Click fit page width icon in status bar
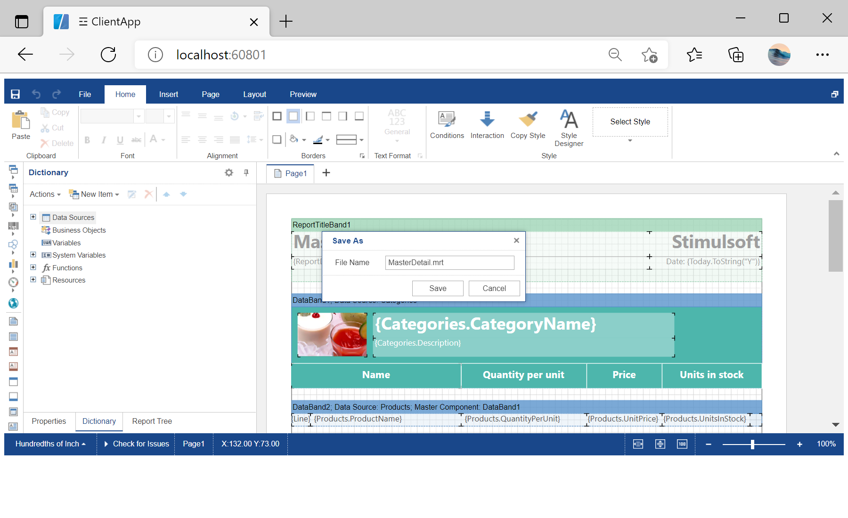Viewport: 848px width, 518px height. tap(638, 444)
